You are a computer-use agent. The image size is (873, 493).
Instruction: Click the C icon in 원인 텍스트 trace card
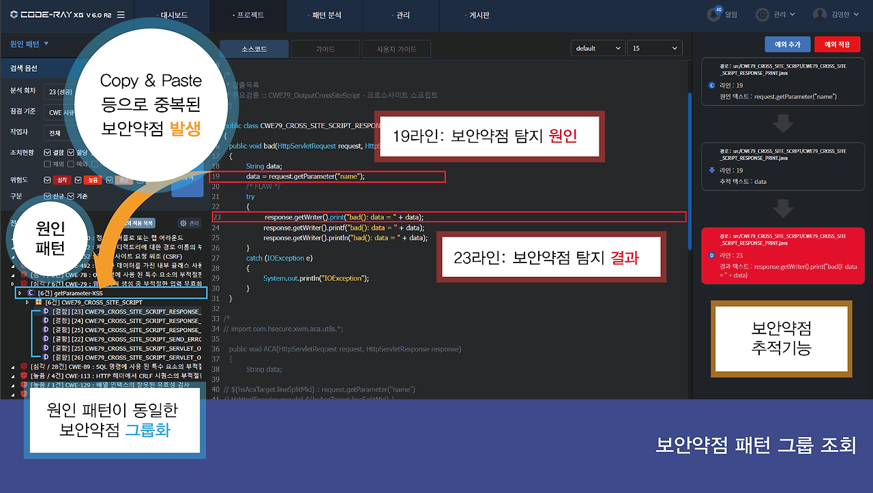[712, 85]
